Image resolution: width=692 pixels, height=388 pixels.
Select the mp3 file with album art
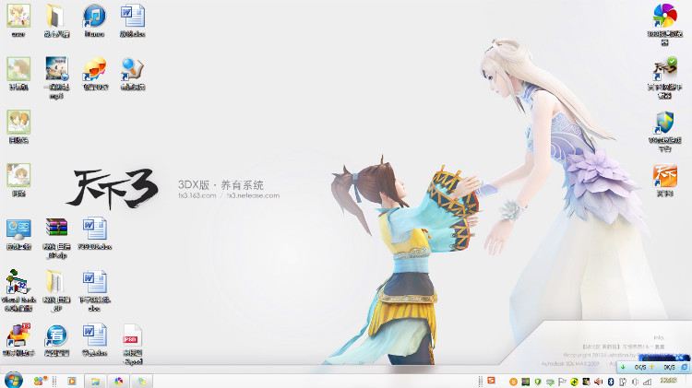coord(56,77)
